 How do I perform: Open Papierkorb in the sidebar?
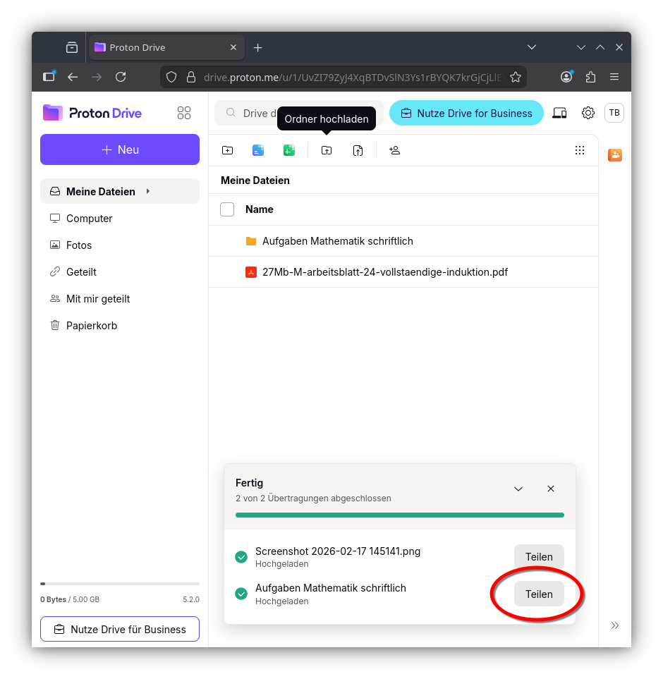(x=91, y=326)
